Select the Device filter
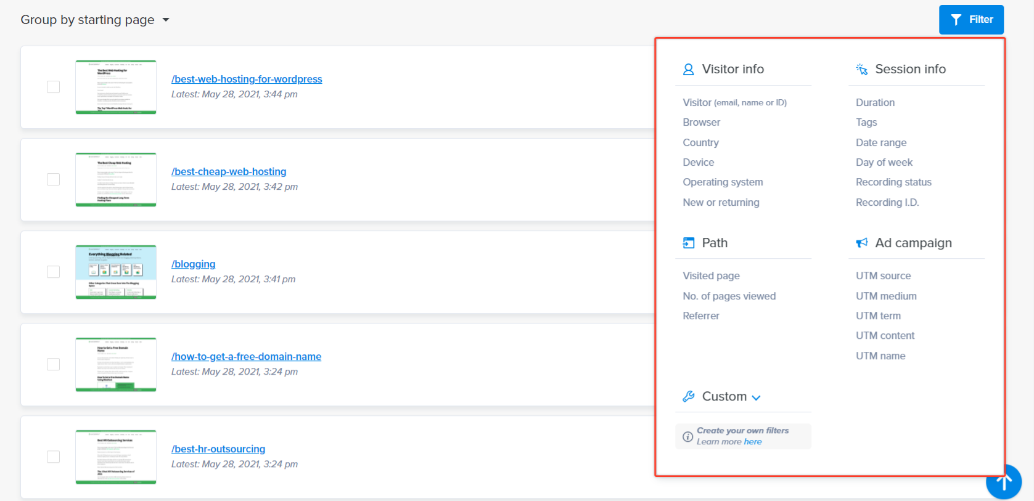This screenshot has height=501, width=1034. coord(698,162)
